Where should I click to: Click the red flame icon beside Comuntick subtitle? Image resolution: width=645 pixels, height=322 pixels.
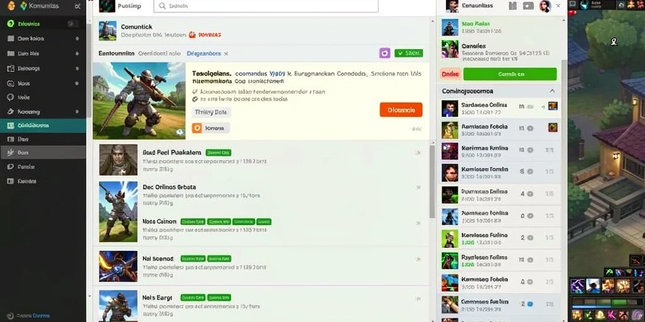(x=192, y=35)
